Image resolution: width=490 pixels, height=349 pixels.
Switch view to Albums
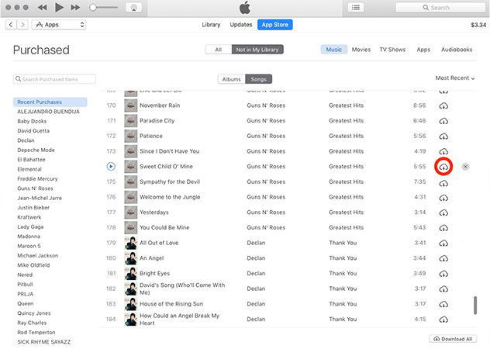coord(232,79)
